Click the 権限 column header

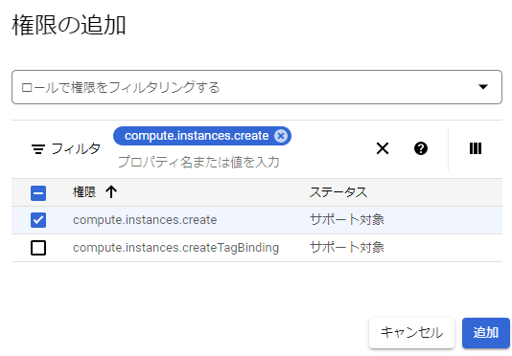click(84, 192)
